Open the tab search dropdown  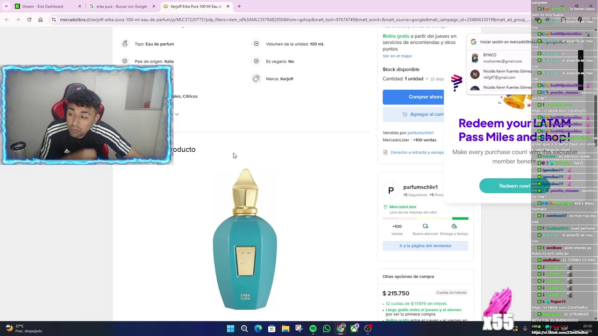(6, 7)
